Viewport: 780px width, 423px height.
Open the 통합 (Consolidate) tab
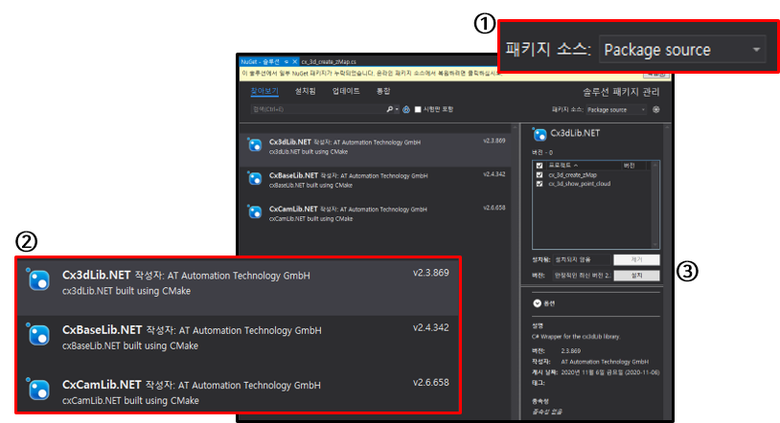click(x=383, y=91)
